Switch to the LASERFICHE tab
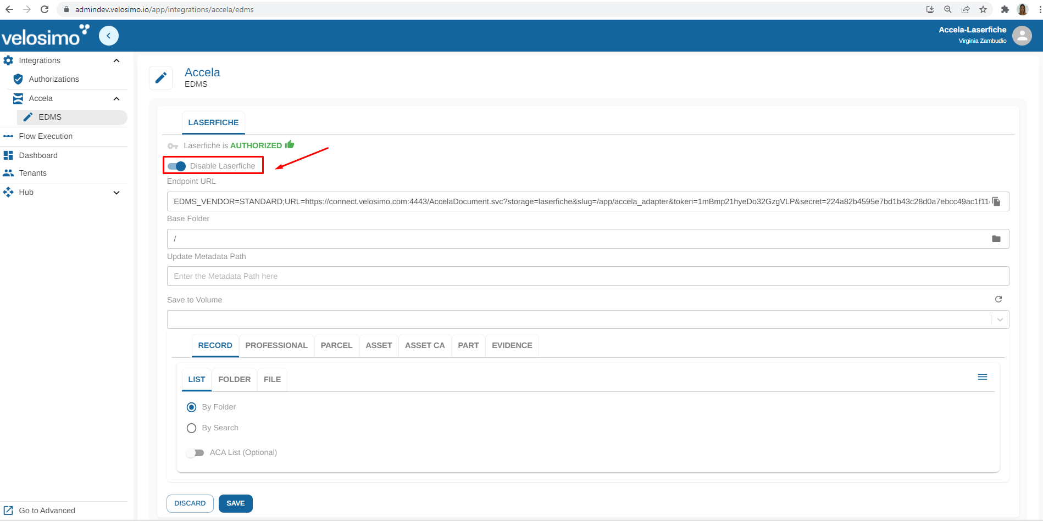The image size is (1043, 522). click(x=213, y=122)
